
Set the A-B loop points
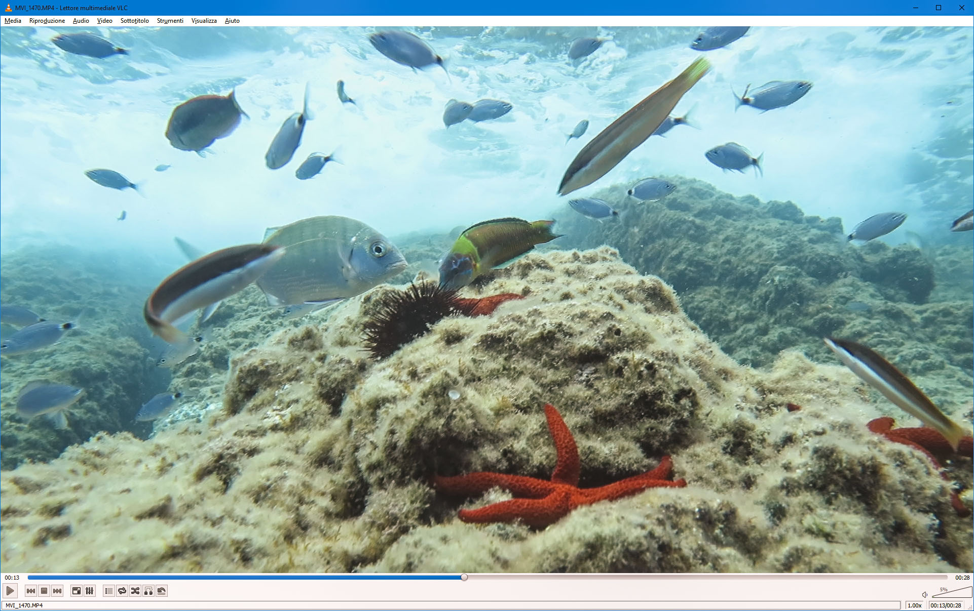coord(148,591)
